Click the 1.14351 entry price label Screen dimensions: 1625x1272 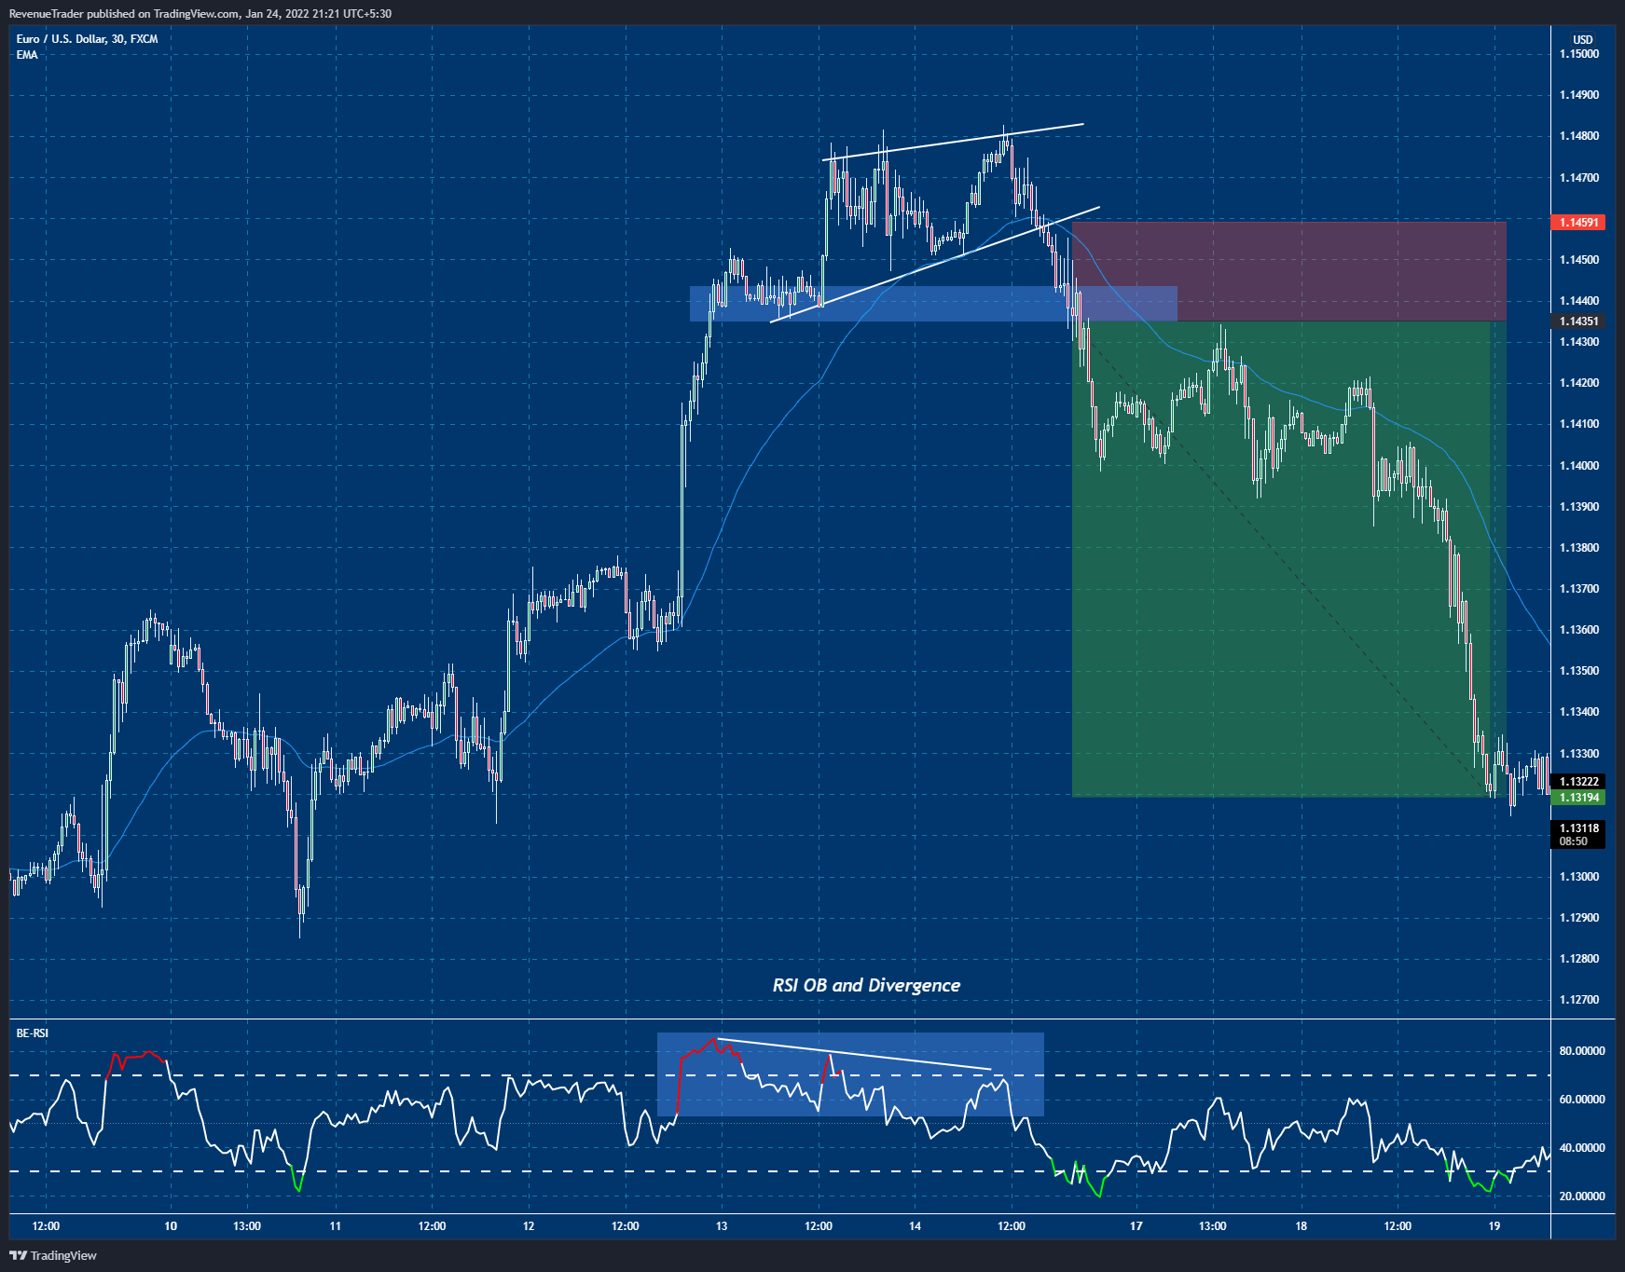1578,321
